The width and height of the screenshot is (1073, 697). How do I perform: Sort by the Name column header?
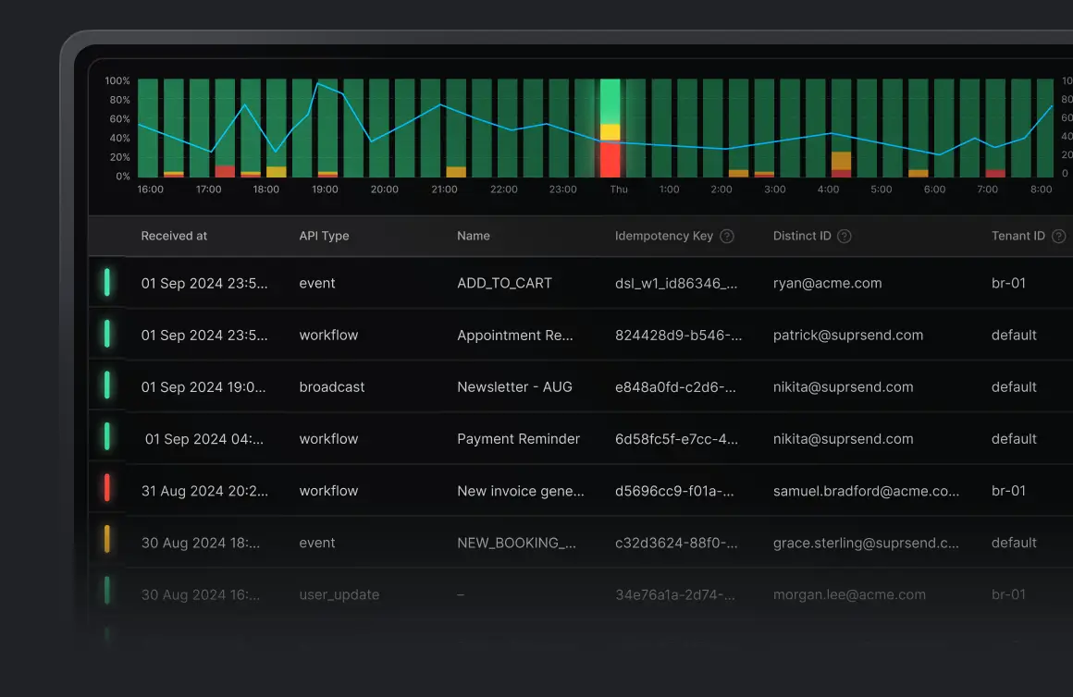[474, 236]
